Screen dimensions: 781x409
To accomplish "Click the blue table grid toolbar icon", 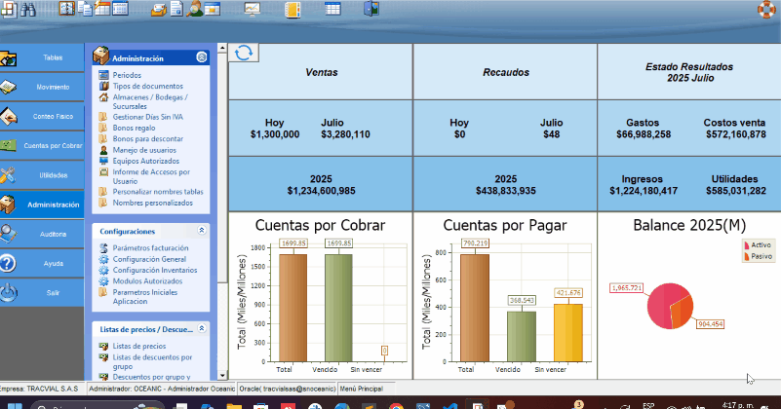I will [x=332, y=10].
